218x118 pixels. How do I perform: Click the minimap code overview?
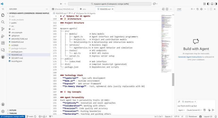point(166,44)
